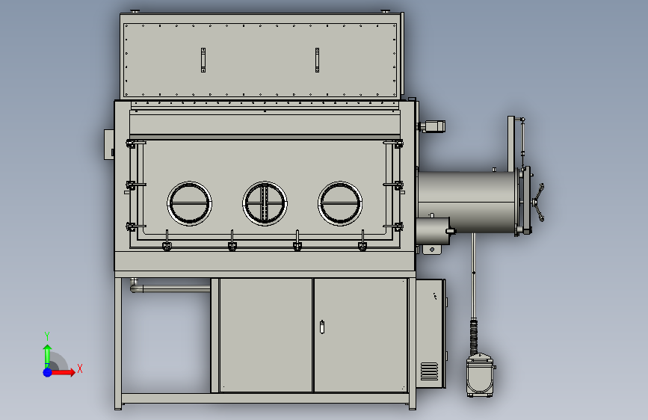Viewport: 648px width, 420px height.
Task: Click the red X axis arrow of triad
Action: 63,372
